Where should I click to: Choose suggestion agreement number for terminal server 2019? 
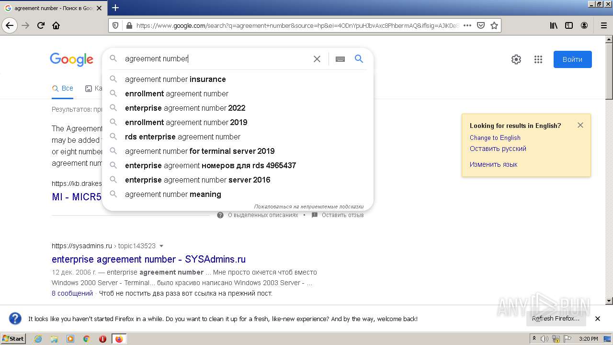tap(238, 151)
